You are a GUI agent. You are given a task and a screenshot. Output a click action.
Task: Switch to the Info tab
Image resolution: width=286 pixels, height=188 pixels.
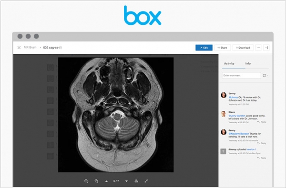[x=248, y=63]
